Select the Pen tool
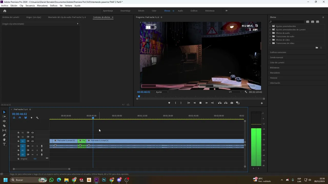This screenshot has height=184, width=328. [x=4, y=135]
